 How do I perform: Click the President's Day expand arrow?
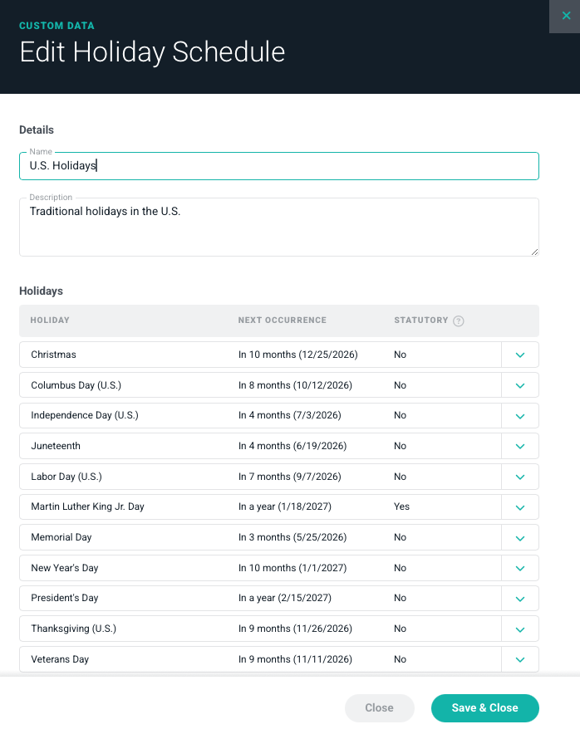point(520,599)
